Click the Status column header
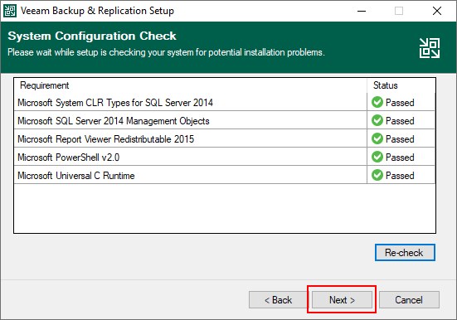 point(401,85)
